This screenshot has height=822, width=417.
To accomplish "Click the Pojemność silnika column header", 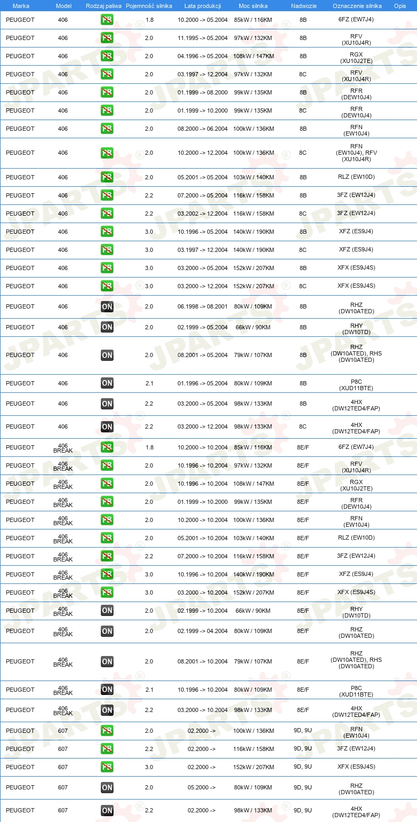I will (x=149, y=5).
